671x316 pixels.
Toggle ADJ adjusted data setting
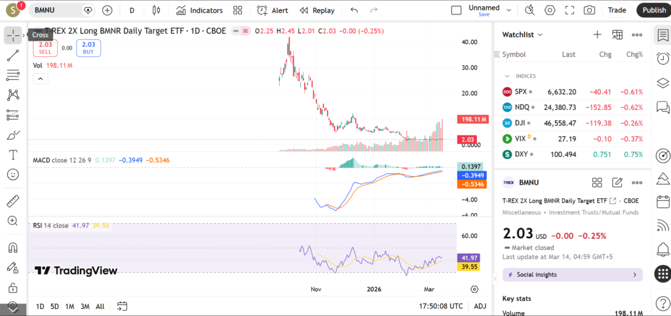480,306
